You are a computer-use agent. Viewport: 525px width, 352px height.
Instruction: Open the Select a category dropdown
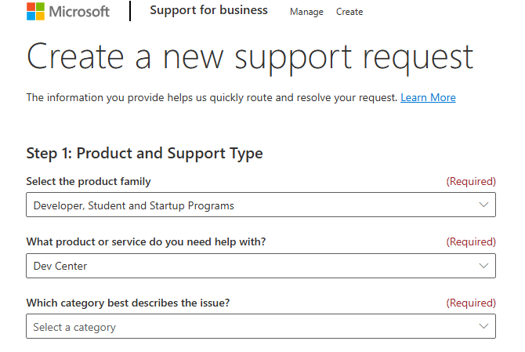pos(261,326)
